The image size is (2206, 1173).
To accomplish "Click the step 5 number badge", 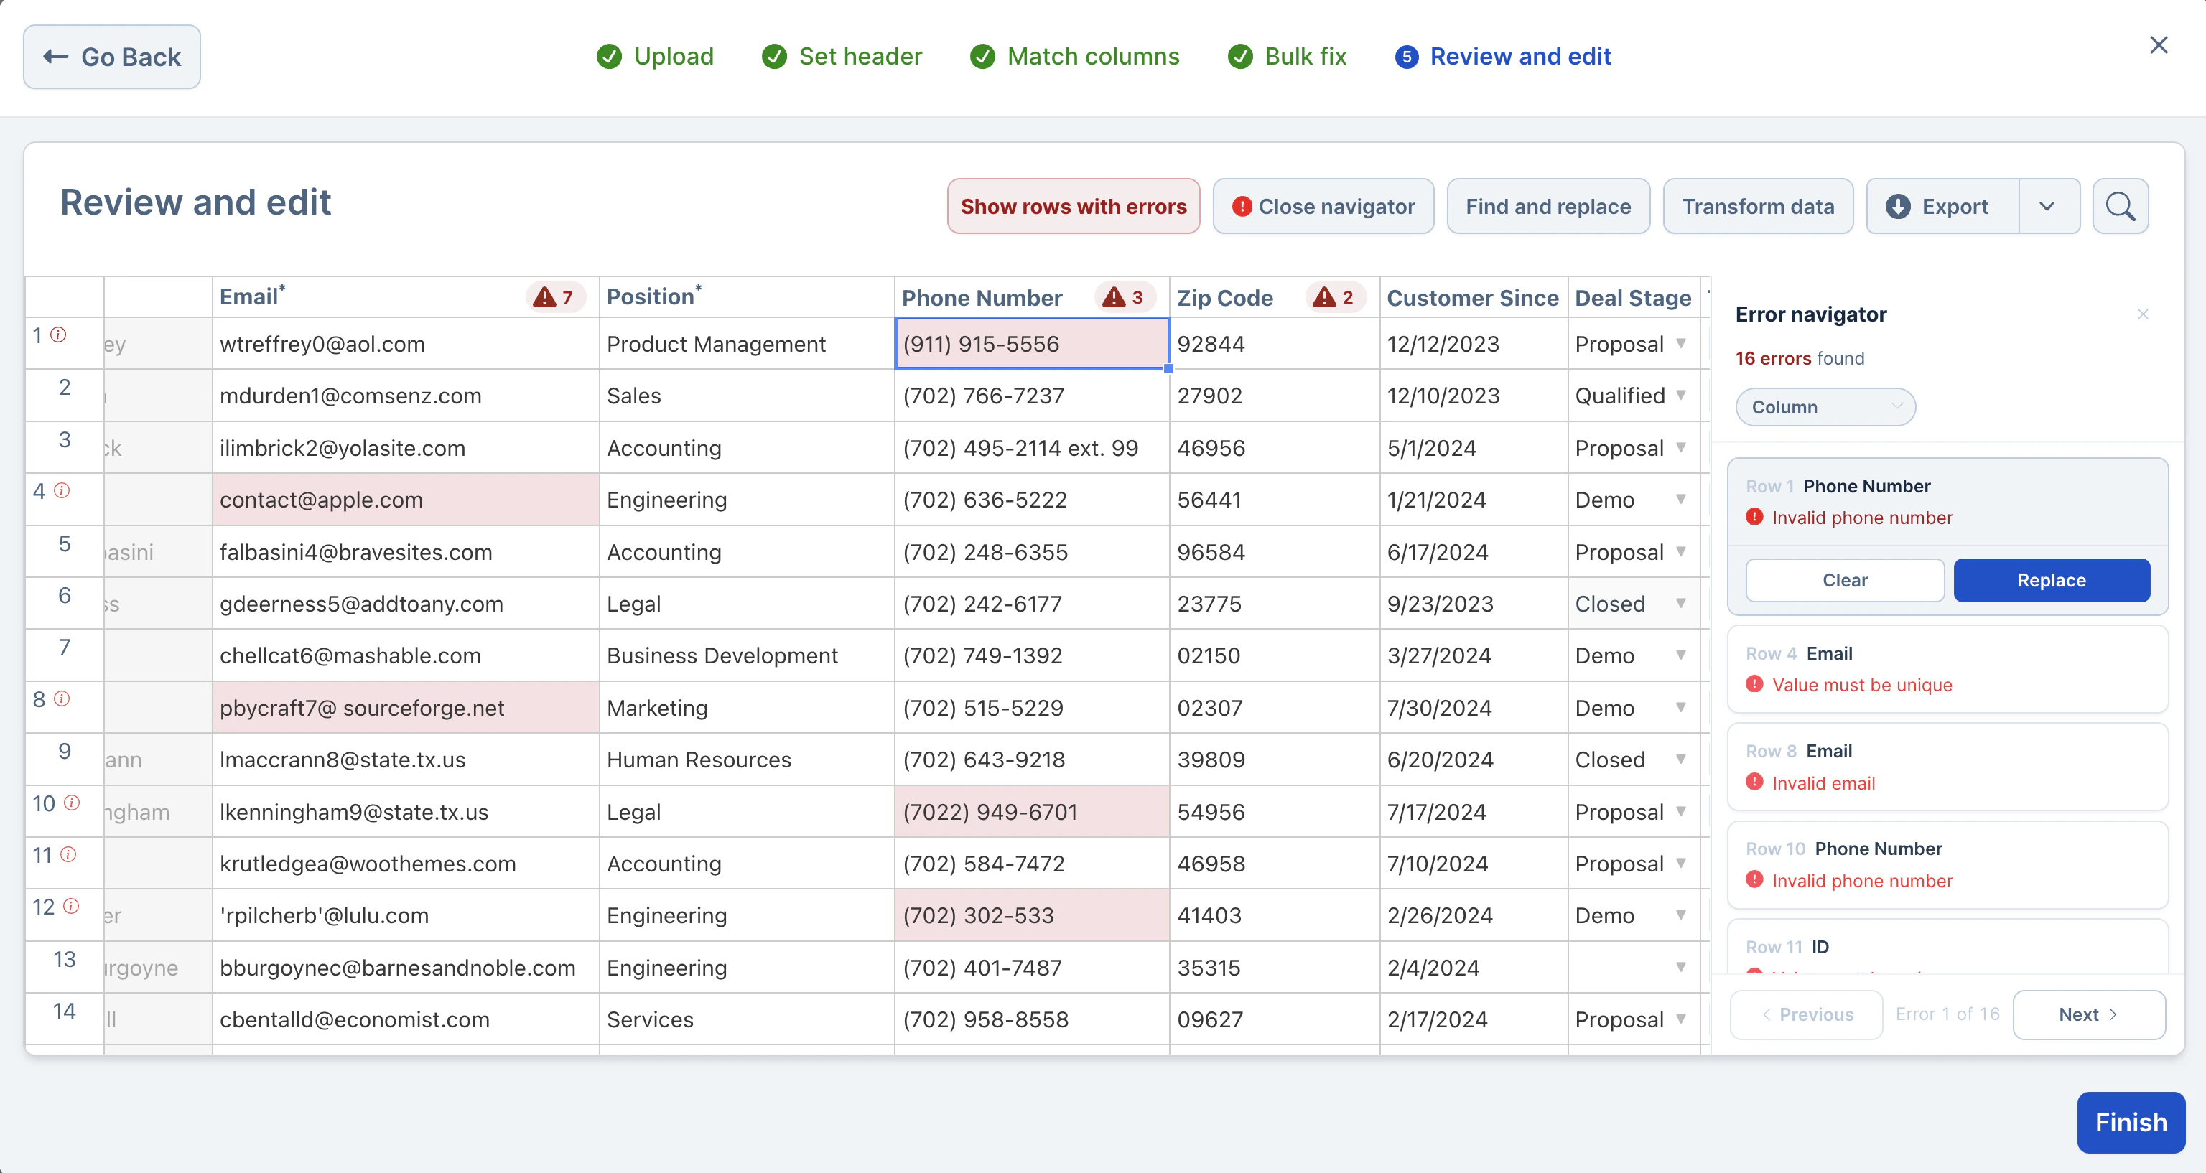I will [x=1406, y=57].
